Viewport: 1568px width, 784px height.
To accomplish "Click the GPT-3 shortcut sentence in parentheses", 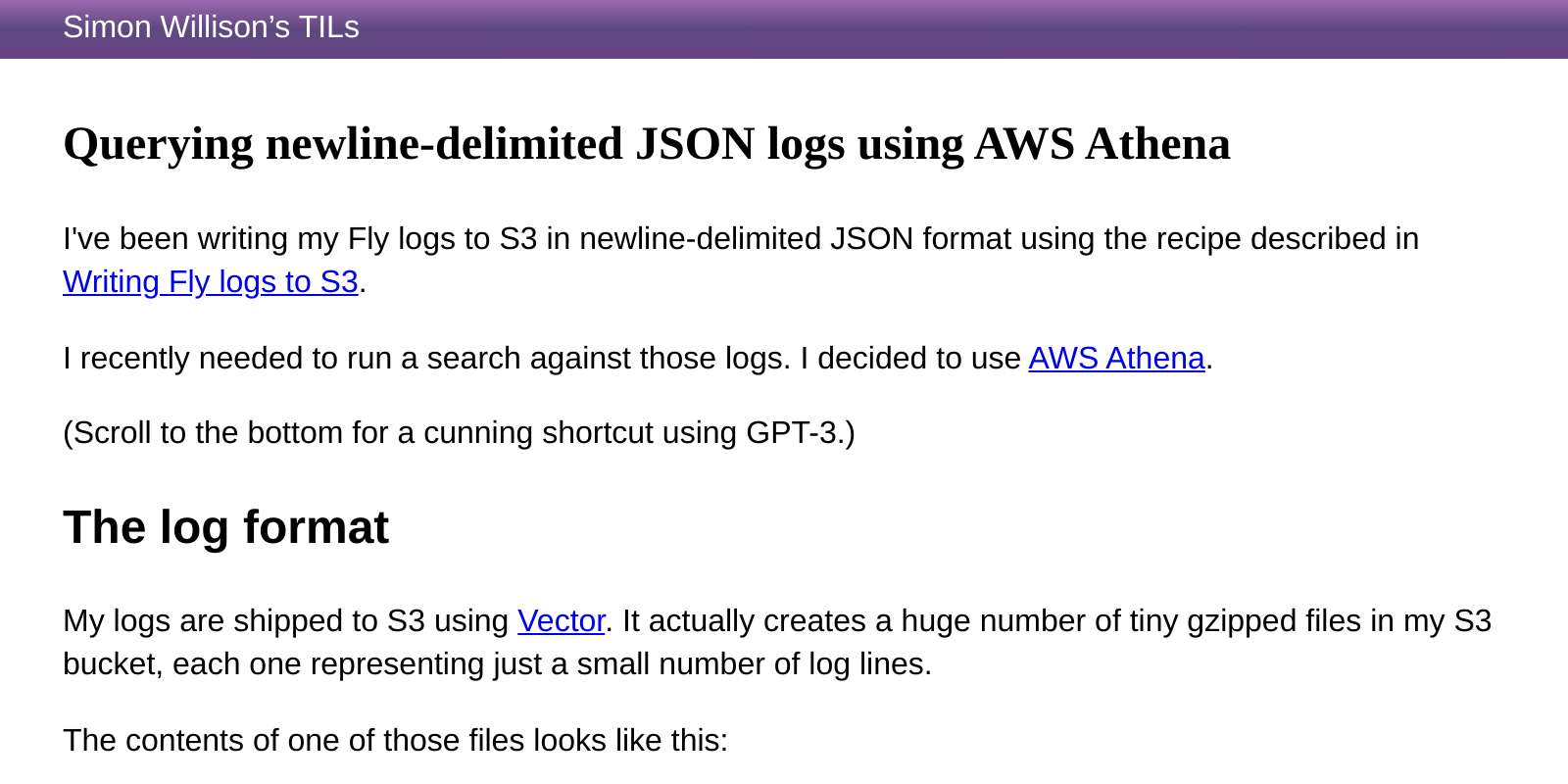I will point(459,433).
